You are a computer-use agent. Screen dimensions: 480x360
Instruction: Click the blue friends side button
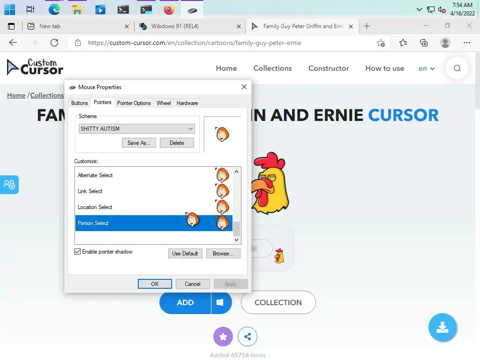pyautogui.click(x=9, y=185)
